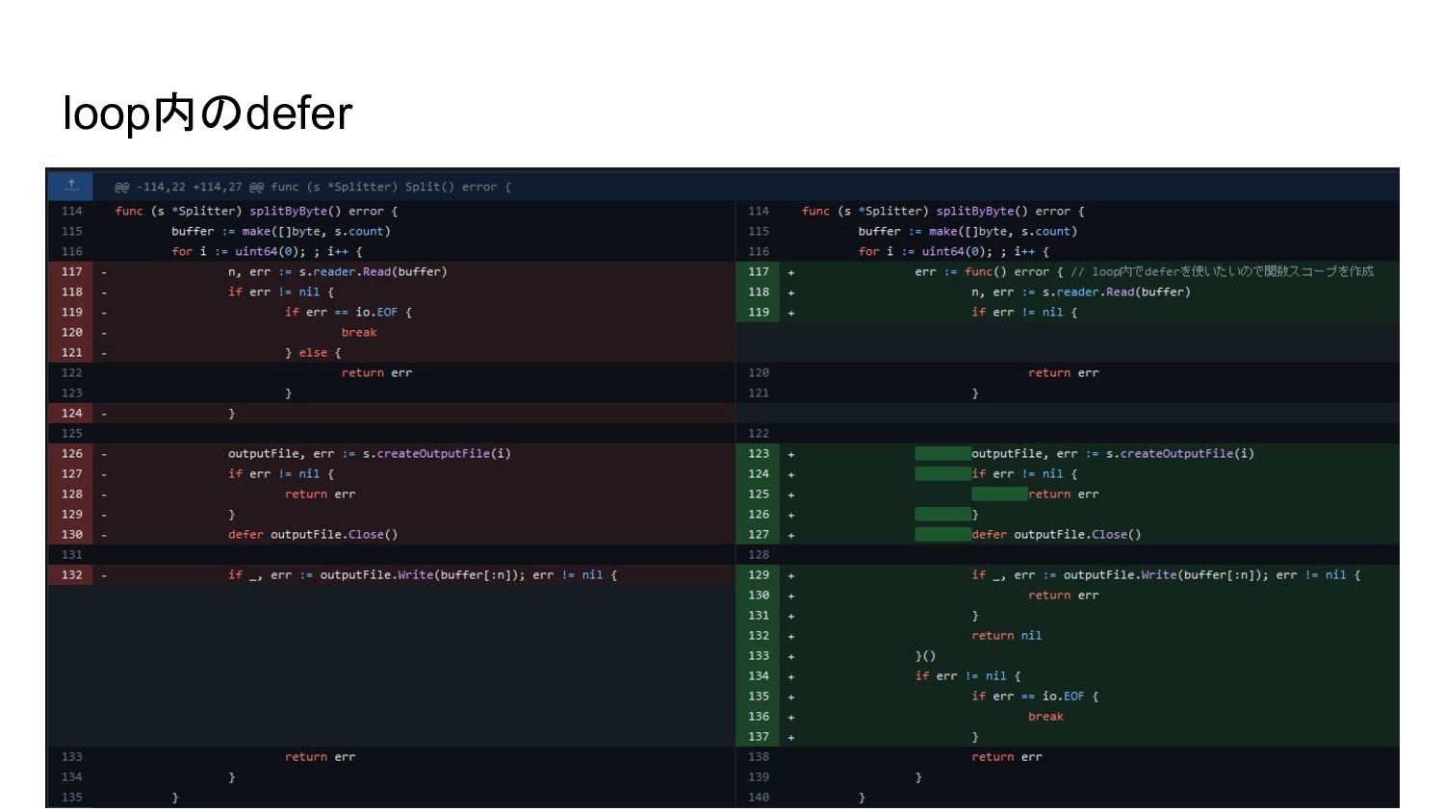Click left line number 132

pyautogui.click(x=72, y=575)
